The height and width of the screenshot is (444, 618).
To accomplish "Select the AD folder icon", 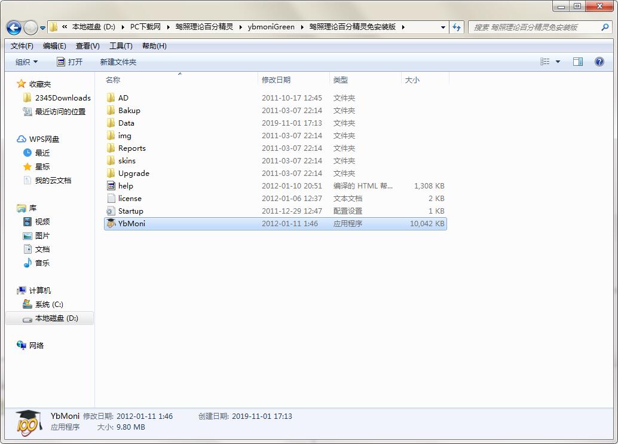I will pos(111,98).
